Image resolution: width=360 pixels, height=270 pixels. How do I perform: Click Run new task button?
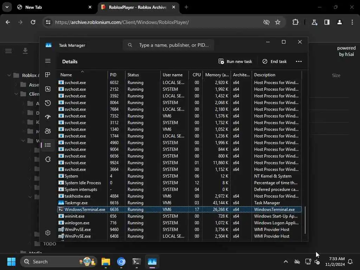235,62
